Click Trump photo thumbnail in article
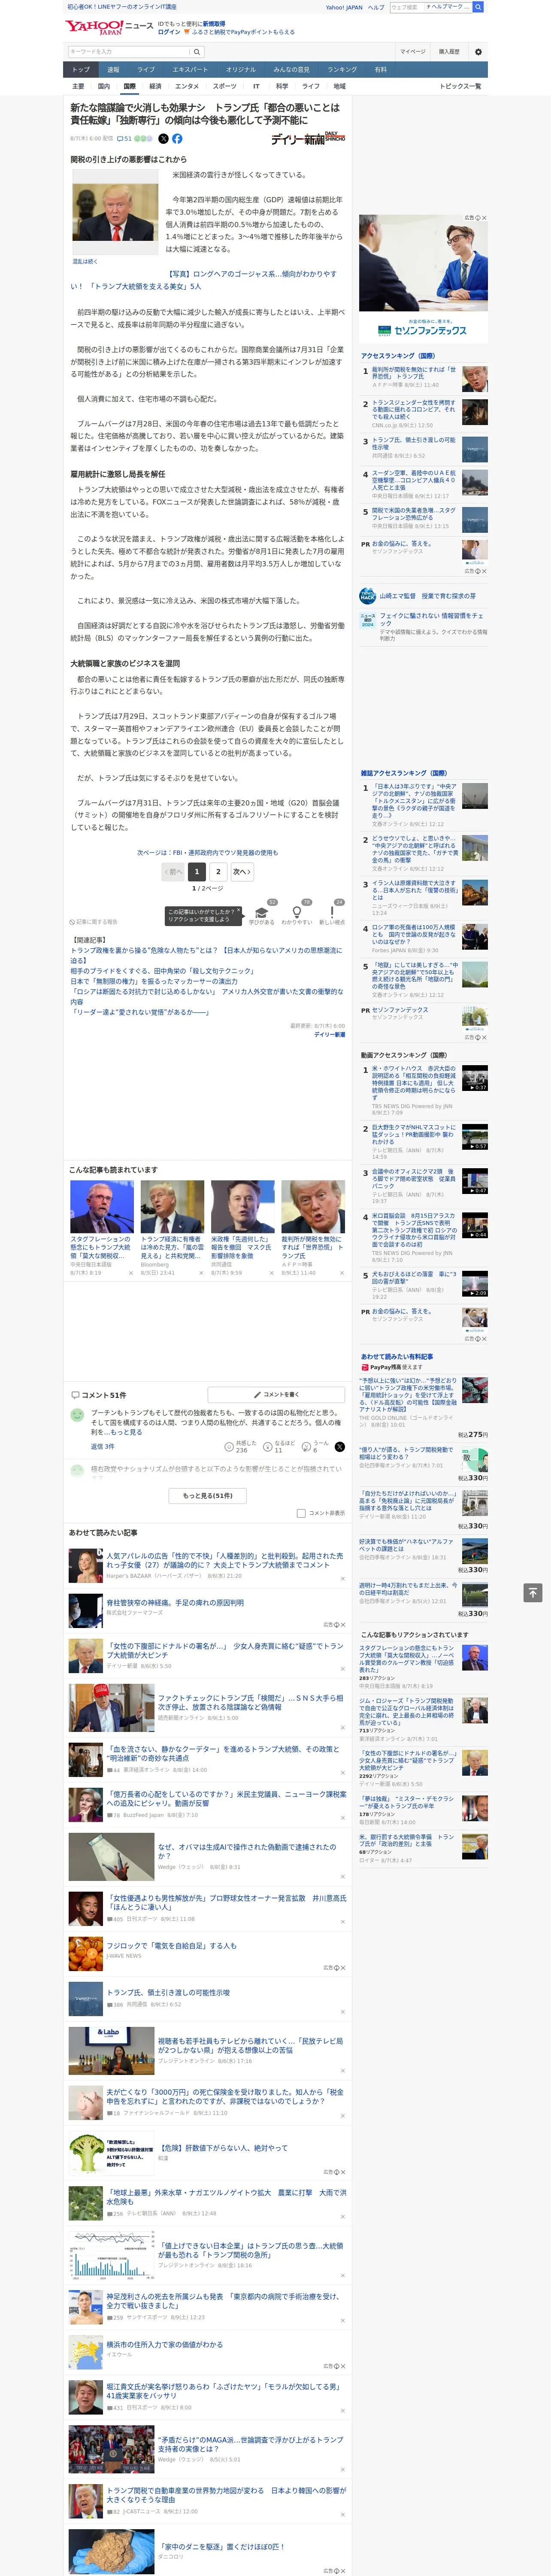The image size is (551, 2576). [x=115, y=212]
